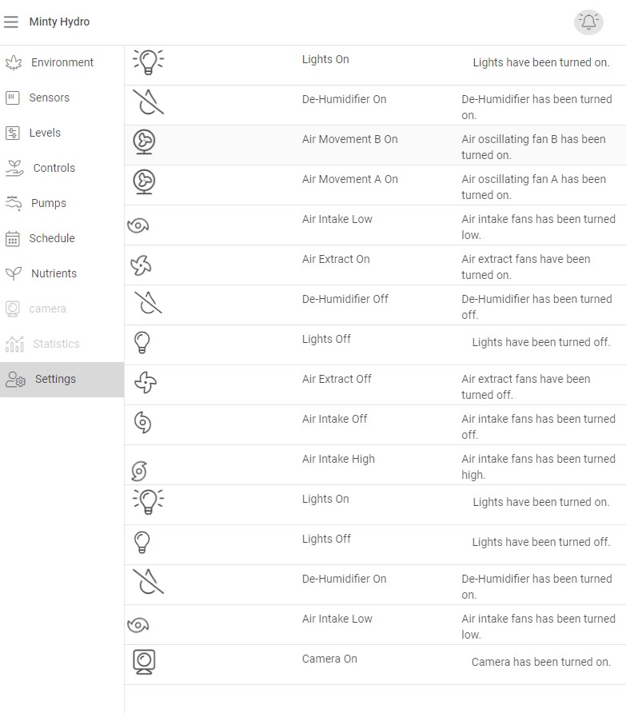Click the Air Intake High icon
Image resolution: width=626 pixels, height=713 pixels.
(139, 470)
